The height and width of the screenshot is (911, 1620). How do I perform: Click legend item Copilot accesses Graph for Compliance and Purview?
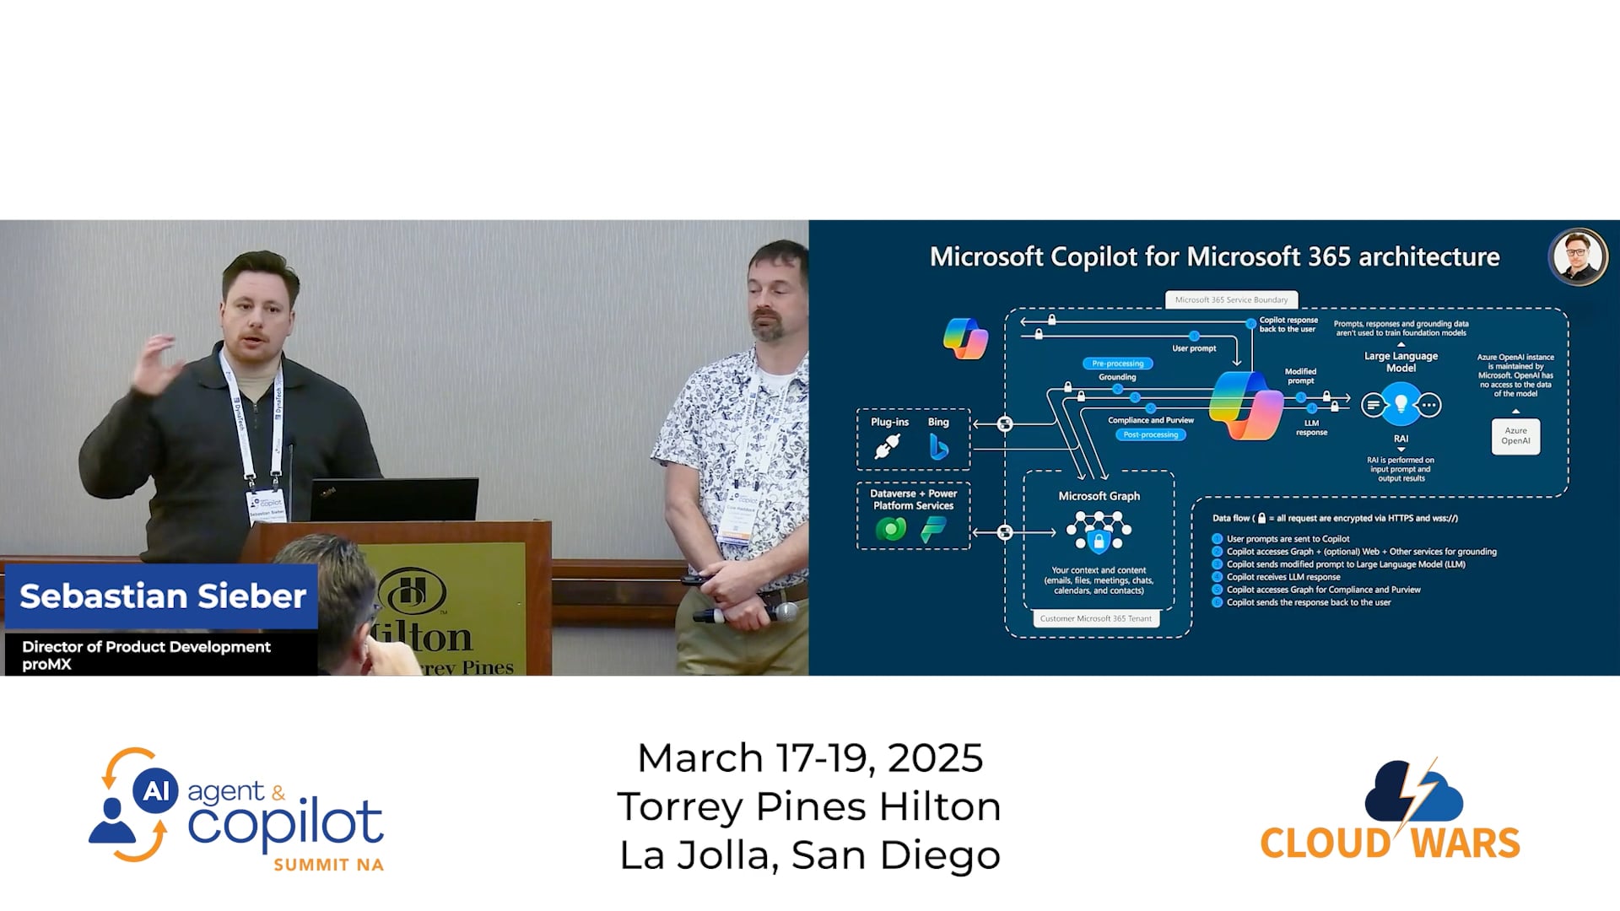pyautogui.click(x=1323, y=590)
